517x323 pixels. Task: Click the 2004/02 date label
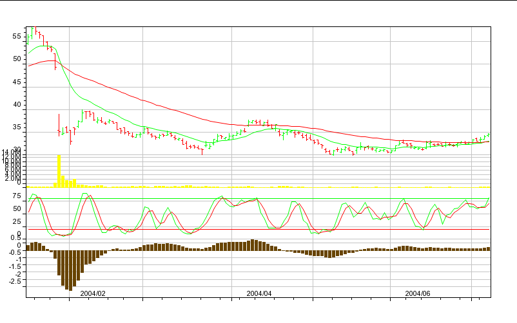click(93, 293)
